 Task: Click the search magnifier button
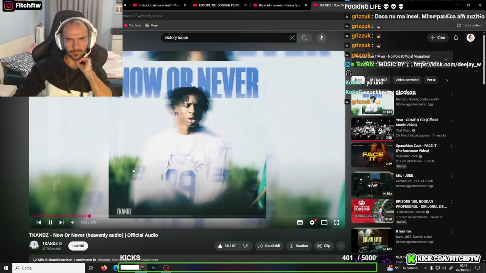tap(305, 38)
